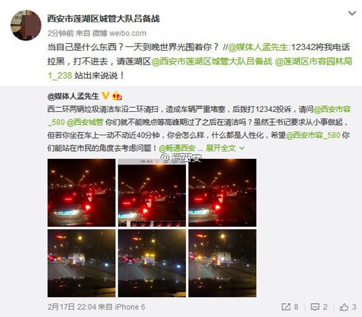Click the poster's profile avatar
The width and height of the screenshot is (362, 317).
pyautogui.click(x=26, y=25)
